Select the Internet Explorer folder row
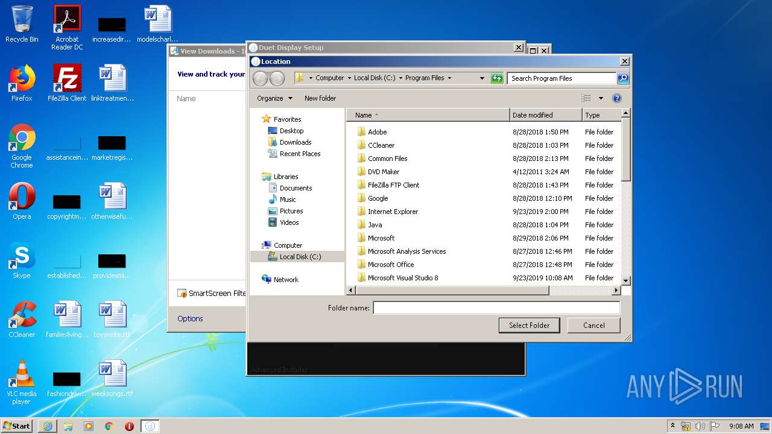 [x=484, y=212]
